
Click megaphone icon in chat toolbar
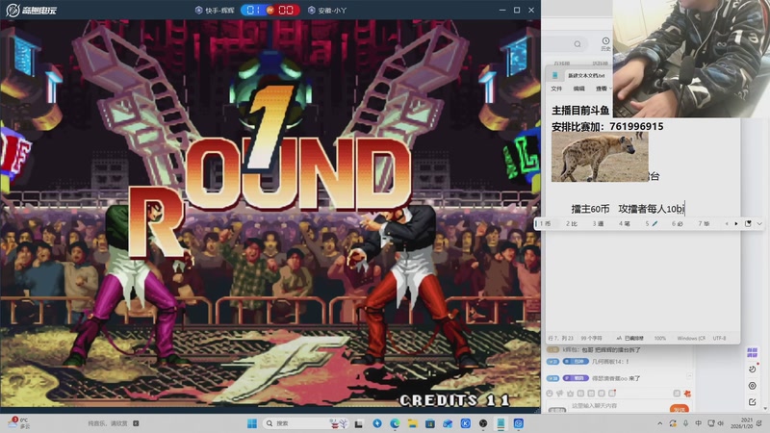click(560, 394)
